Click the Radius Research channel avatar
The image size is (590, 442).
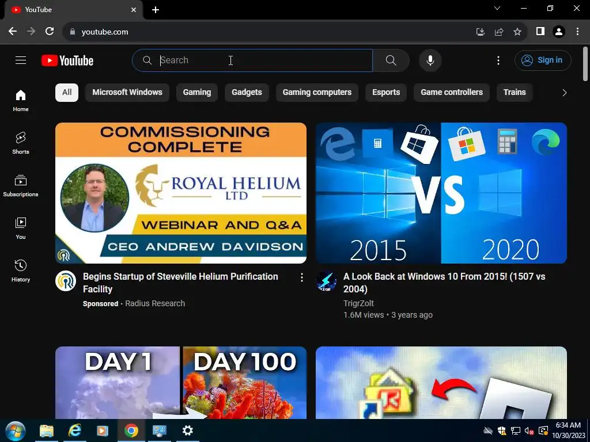[66, 281]
